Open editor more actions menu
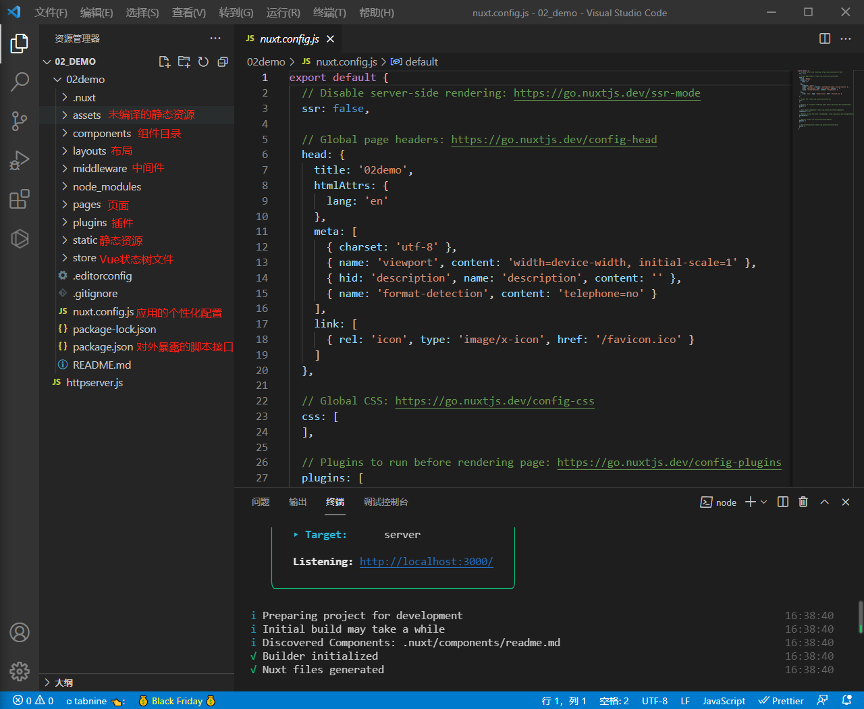The image size is (864, 709). [x=846, y=38]
